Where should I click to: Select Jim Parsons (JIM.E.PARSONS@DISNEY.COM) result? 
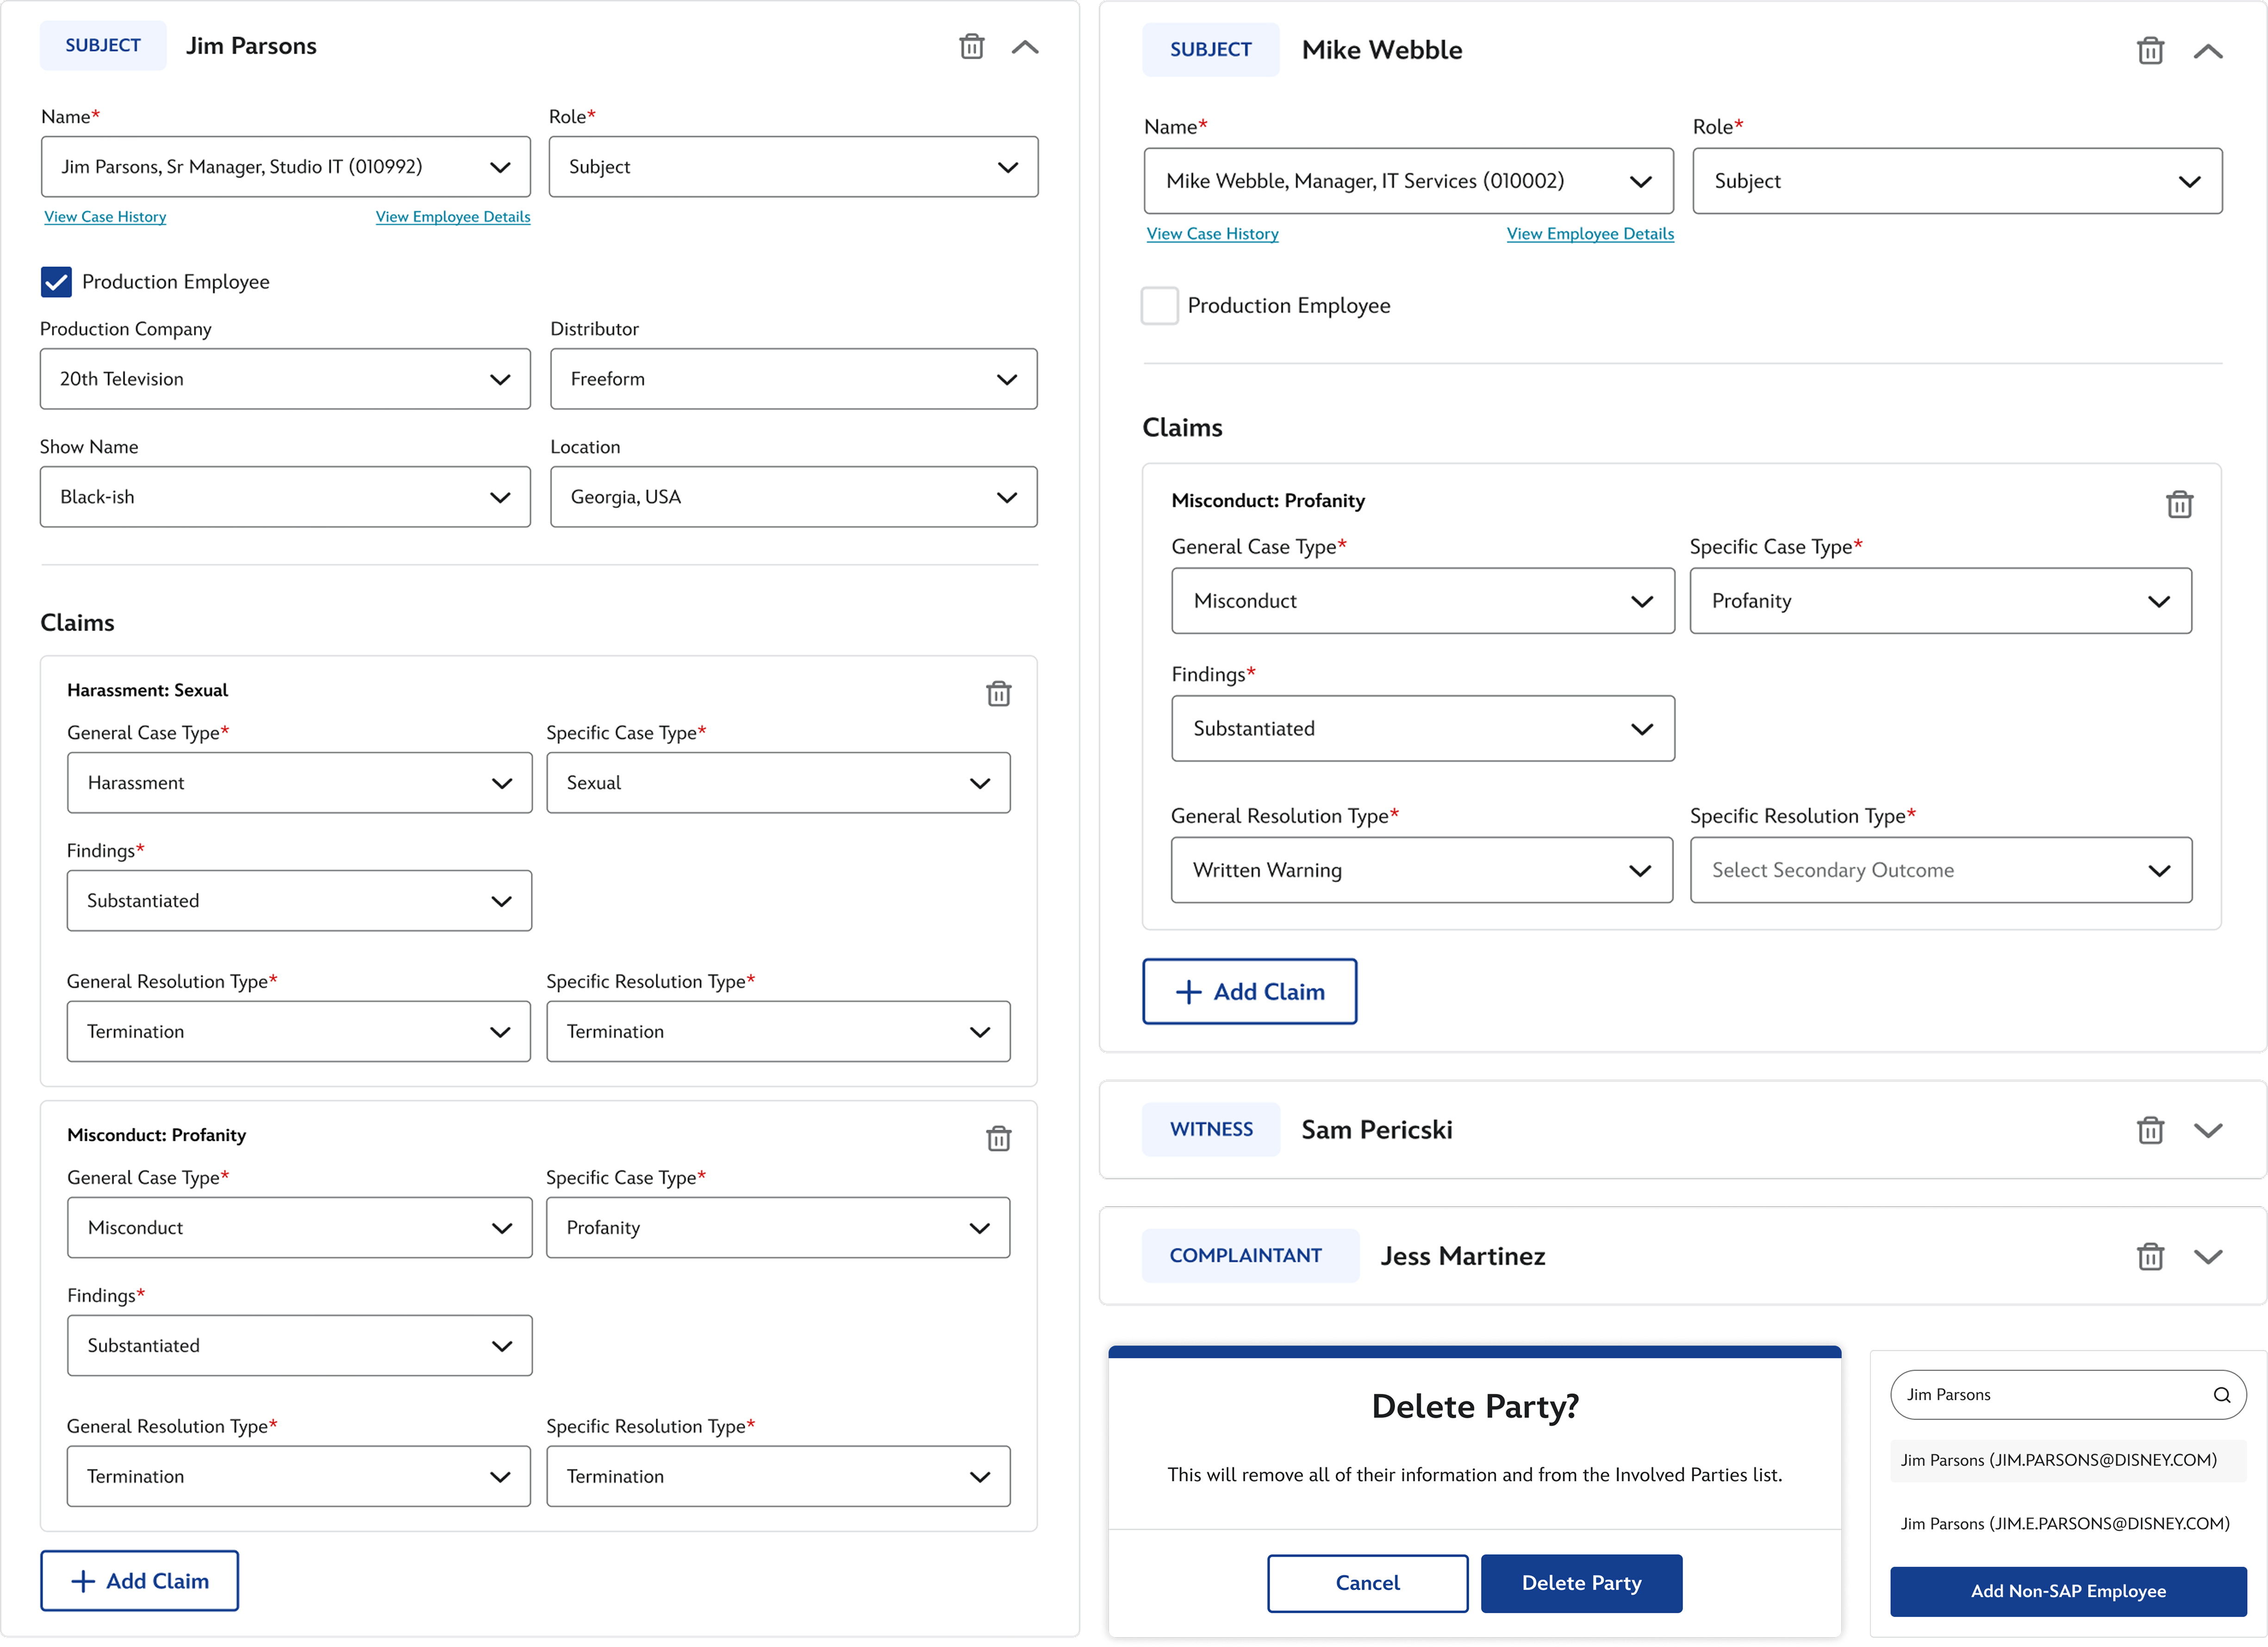[2064, 1524]
